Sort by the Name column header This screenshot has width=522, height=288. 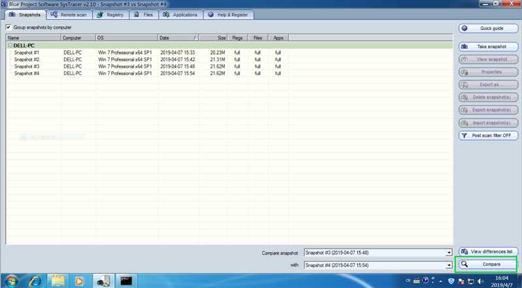coord(33,38)
